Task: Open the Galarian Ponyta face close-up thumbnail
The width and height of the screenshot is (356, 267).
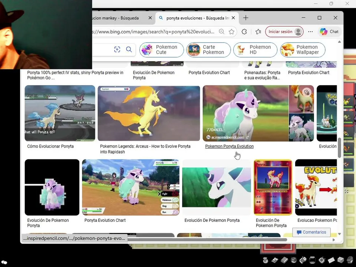Action: point(217,187)
